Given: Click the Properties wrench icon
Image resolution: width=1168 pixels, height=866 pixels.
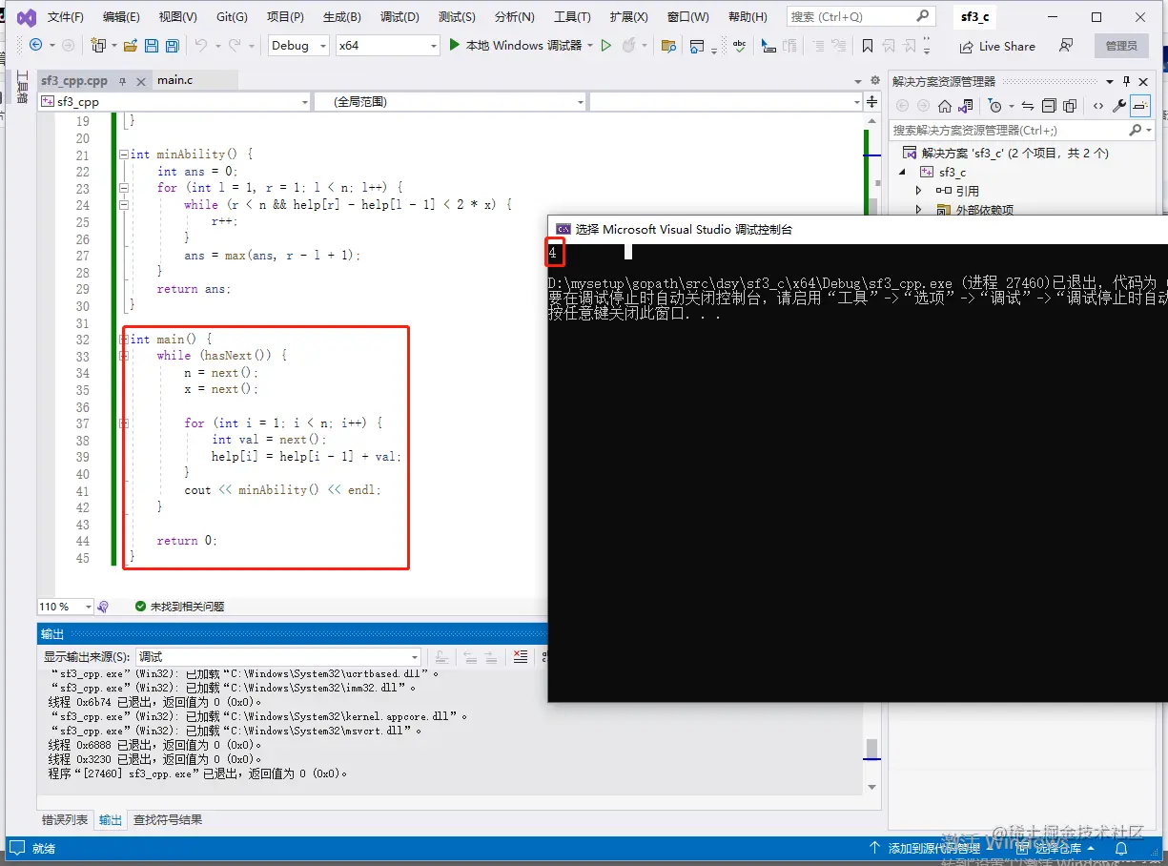Looking at the screenshot, I should pyautogui.click(x=1119, y=106).
